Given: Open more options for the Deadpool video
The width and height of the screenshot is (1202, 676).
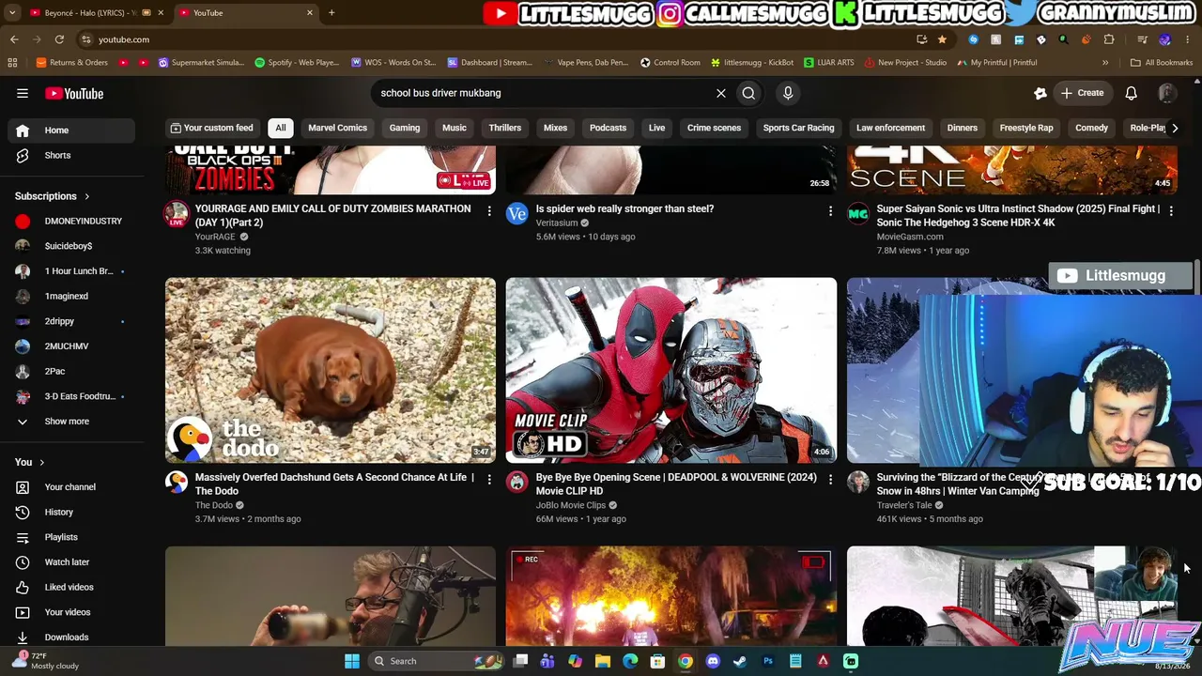Looking at the screenshot, I should tap(830, 480).
